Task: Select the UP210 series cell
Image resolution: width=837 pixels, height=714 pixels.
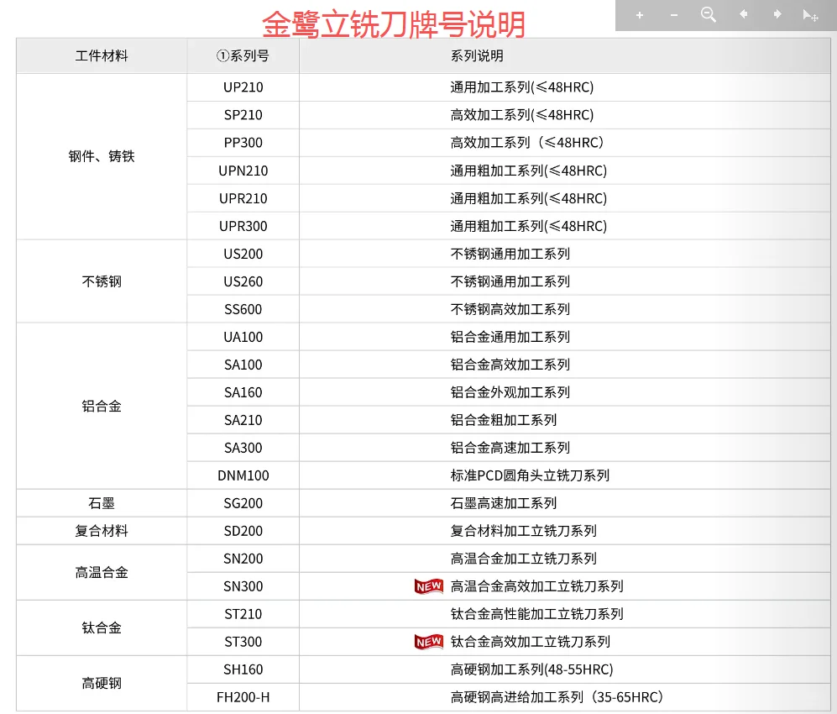Action: point(242,87)
